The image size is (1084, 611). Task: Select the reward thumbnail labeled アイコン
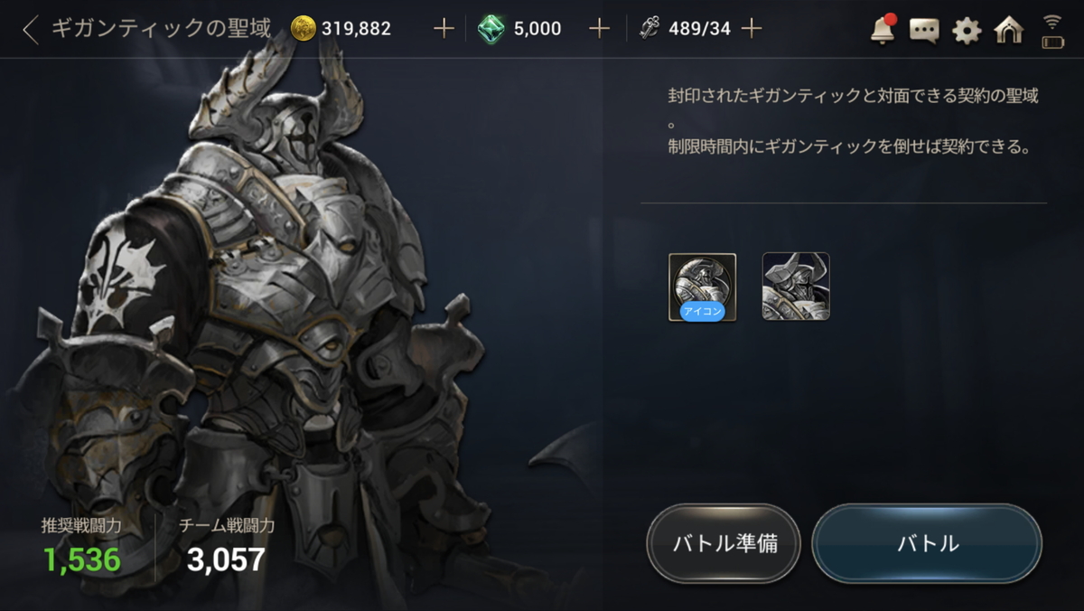point(702,287)
